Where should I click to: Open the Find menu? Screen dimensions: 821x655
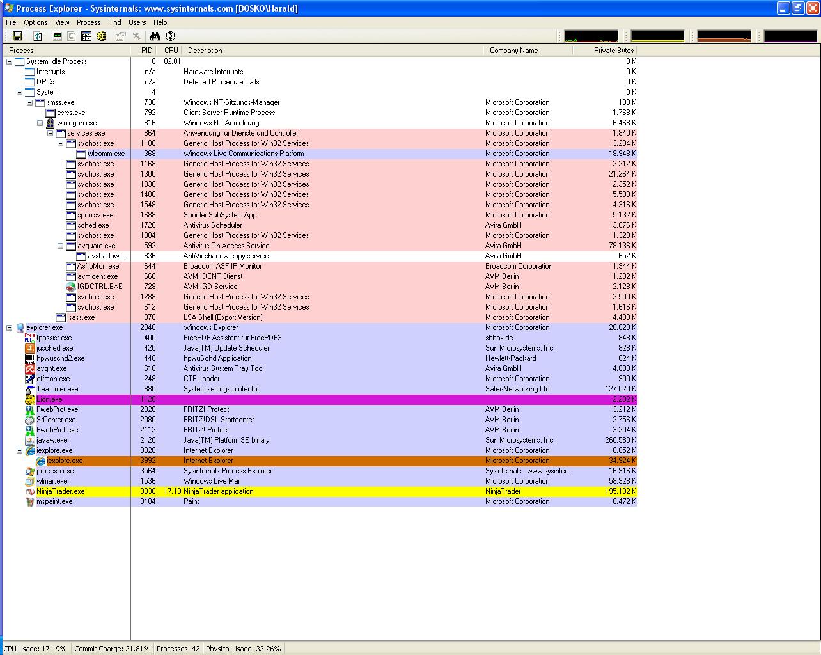tap(114, 22)
